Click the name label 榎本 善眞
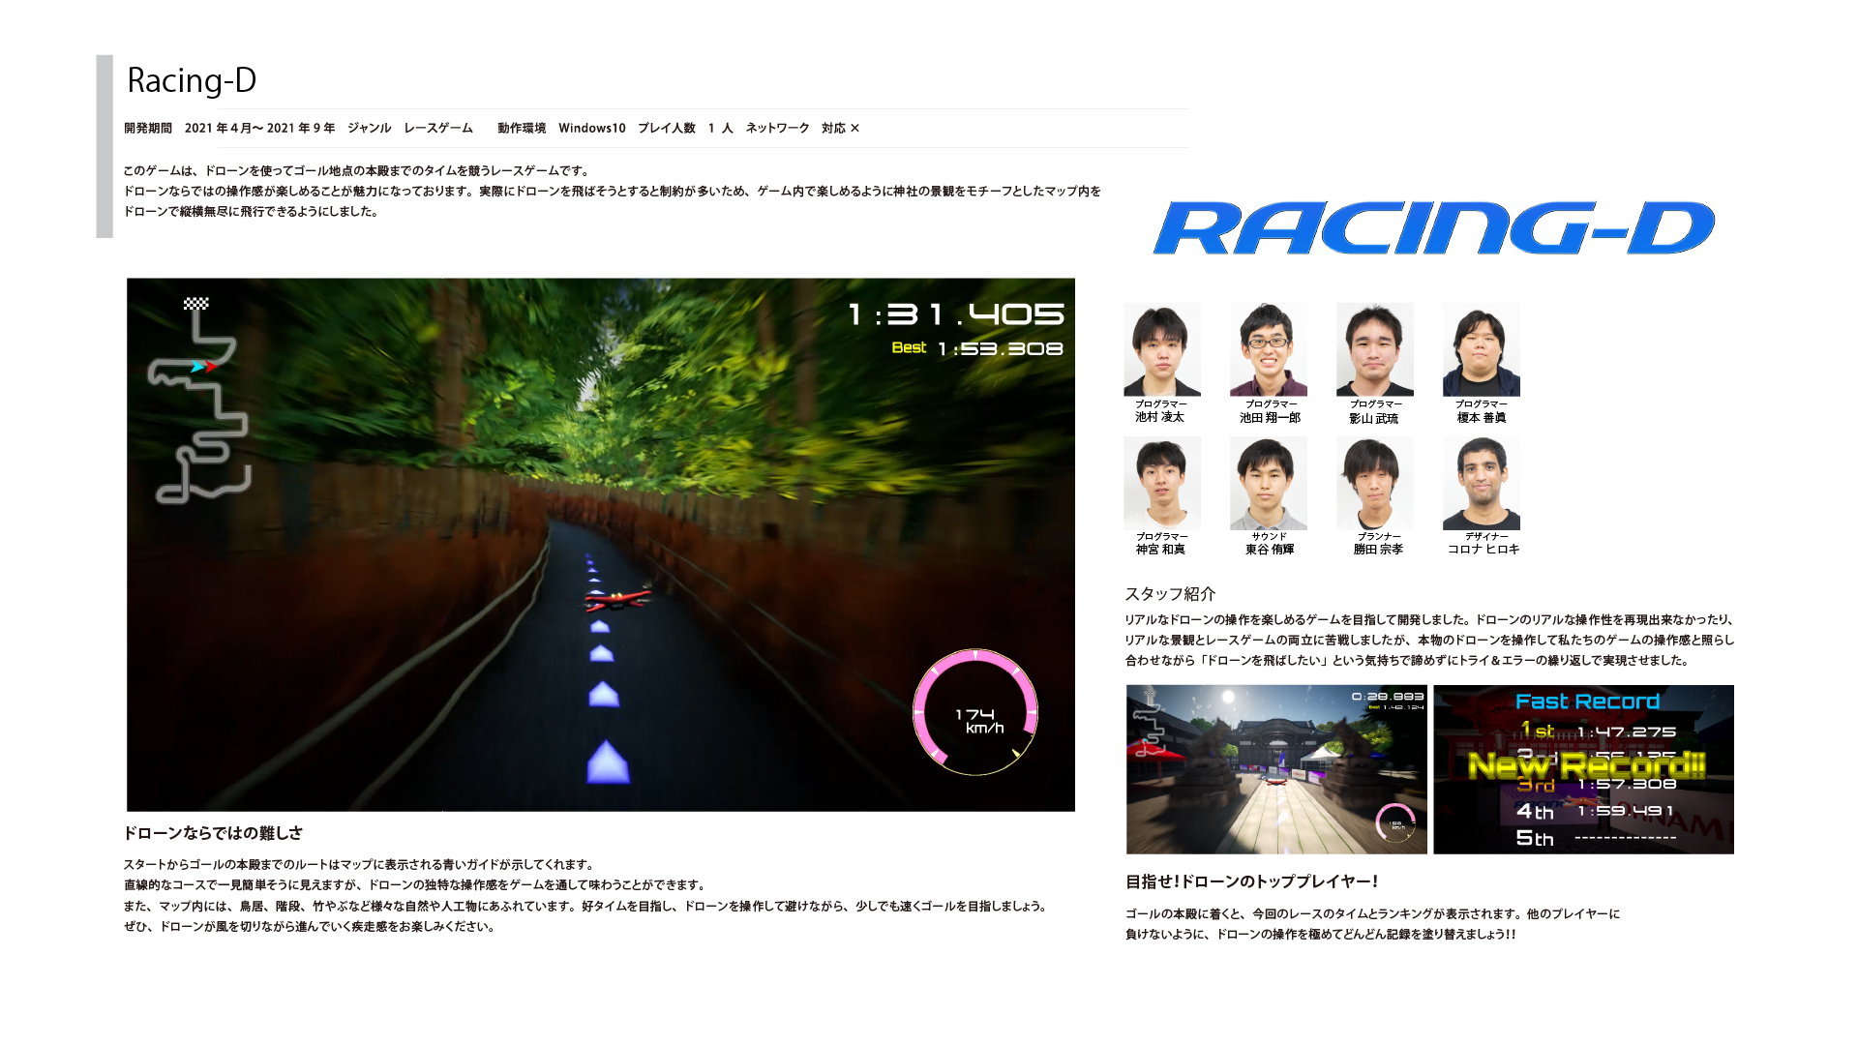This screenshot has height=1045, width=1858. point(1482,418)
